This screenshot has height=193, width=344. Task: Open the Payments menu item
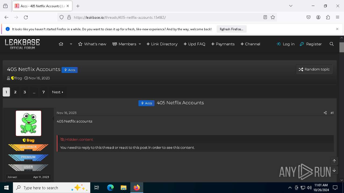(x=223, y=44)
